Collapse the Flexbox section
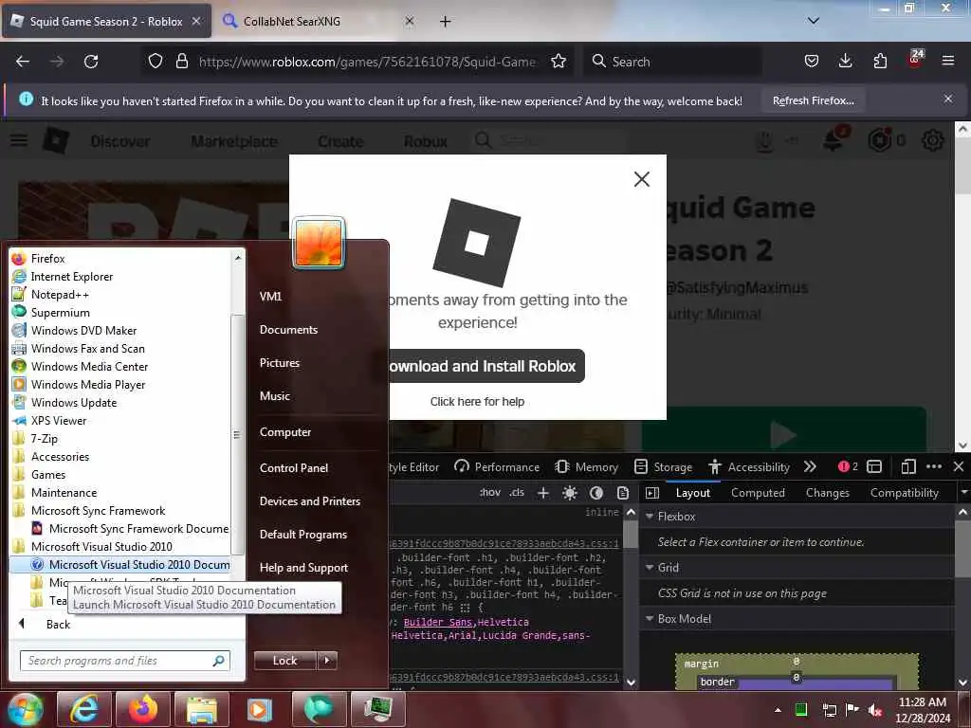Screen dimensions: 971x728 (x=650, y=517)
